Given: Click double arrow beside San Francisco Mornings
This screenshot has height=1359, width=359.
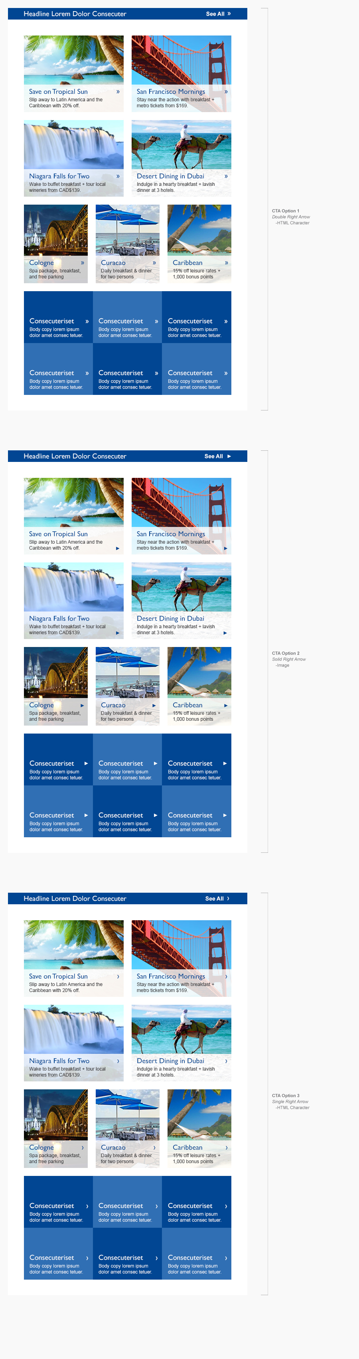Looking at the screenshot, I should pos(226,92).
